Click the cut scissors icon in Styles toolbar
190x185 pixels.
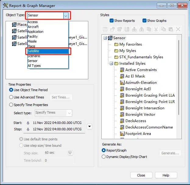(156, 29)
